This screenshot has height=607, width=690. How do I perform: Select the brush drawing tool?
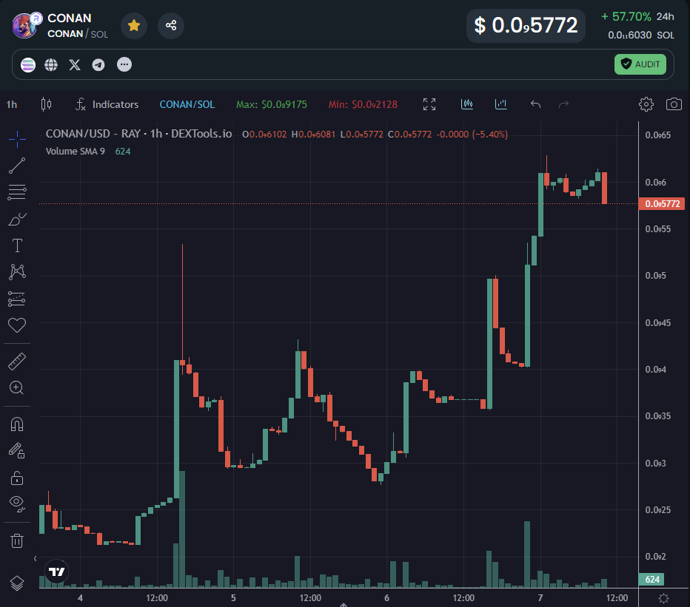[18, 219]
